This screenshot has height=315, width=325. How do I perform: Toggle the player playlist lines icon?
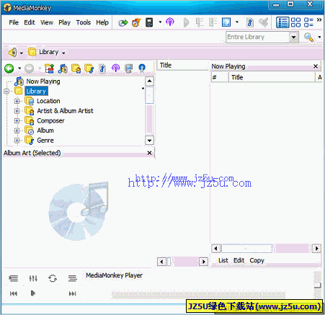[x=72, y=278]
